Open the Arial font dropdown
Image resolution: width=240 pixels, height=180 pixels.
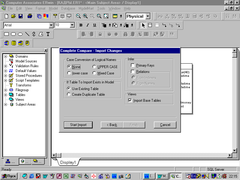click(x=51, y=25)
